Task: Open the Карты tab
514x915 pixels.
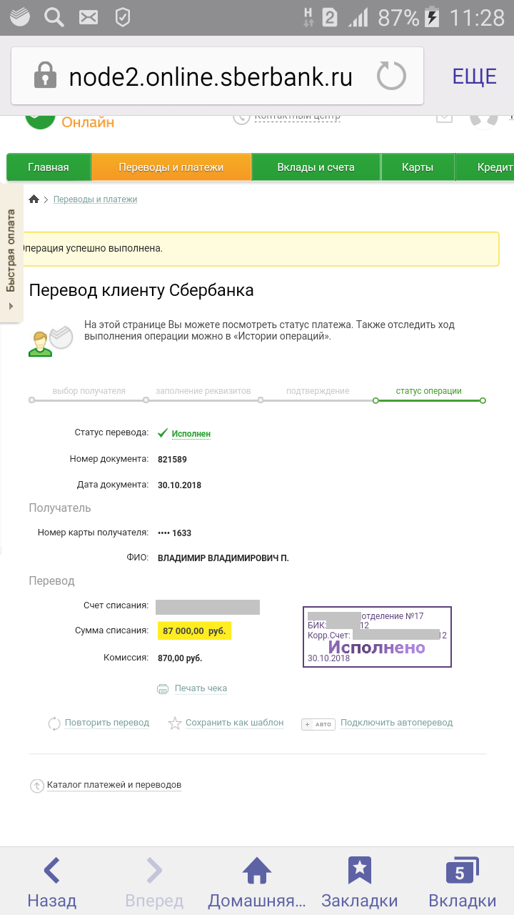Action: click(x=418, y=167)
